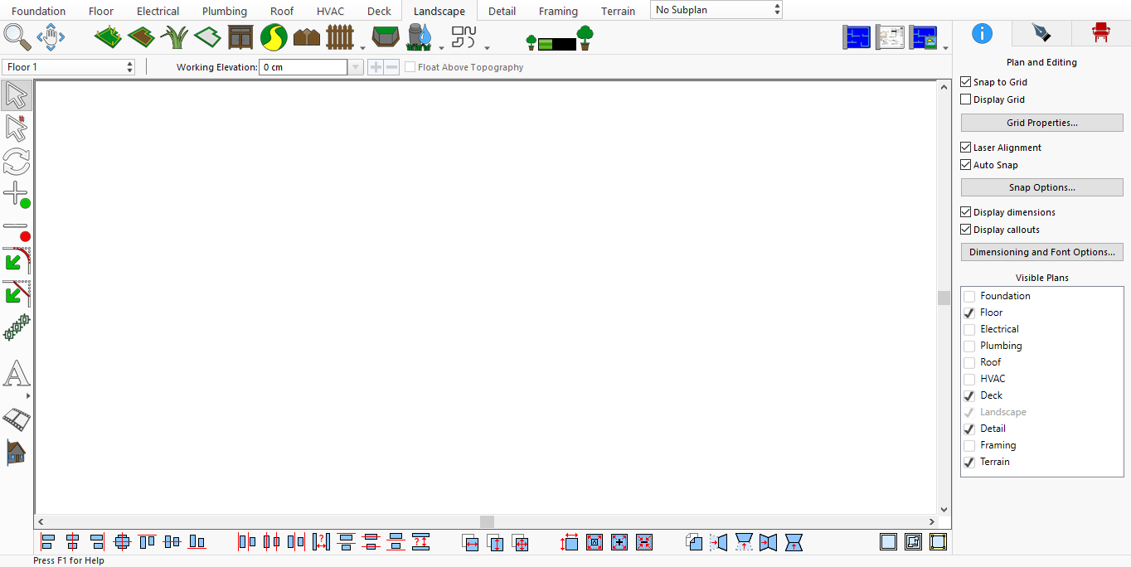Disable Auto Snap
Screen dimensions: 1131x567
point(965,165)
